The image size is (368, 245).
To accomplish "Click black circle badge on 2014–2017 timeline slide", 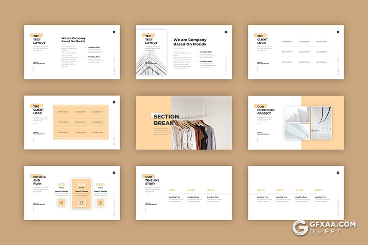I will coord(338,173).
